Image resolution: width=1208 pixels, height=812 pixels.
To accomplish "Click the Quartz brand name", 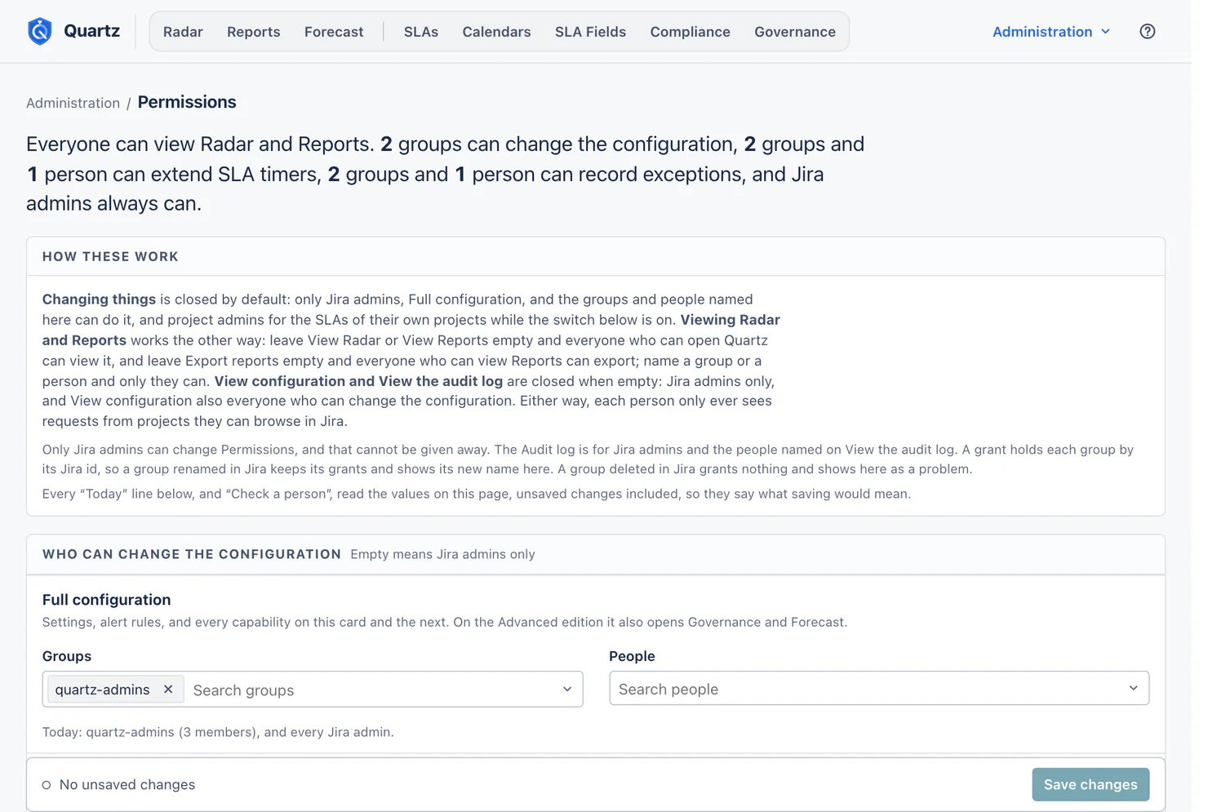I will tap(91, 31).
